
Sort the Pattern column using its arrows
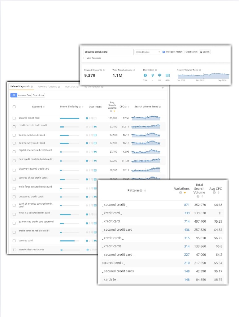(145, 191)
